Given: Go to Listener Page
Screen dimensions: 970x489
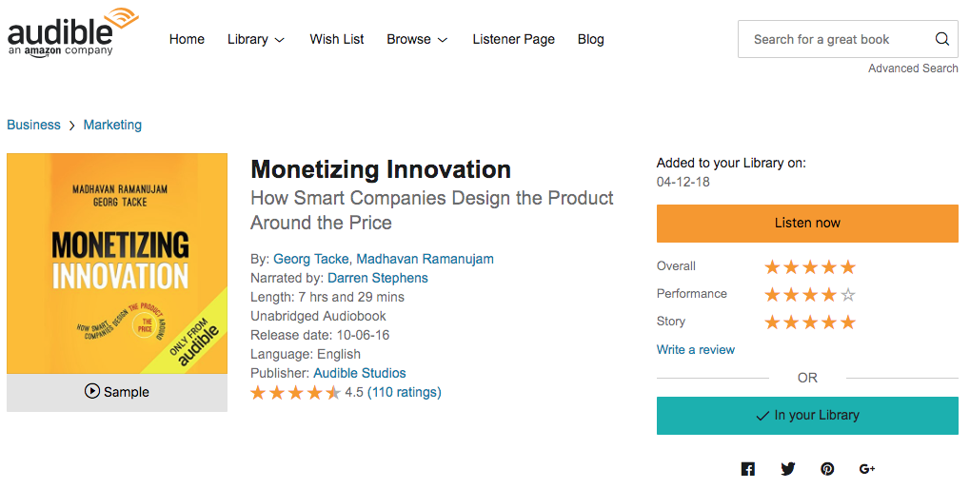Looking at the screenshot, I should tap(513, 39).
